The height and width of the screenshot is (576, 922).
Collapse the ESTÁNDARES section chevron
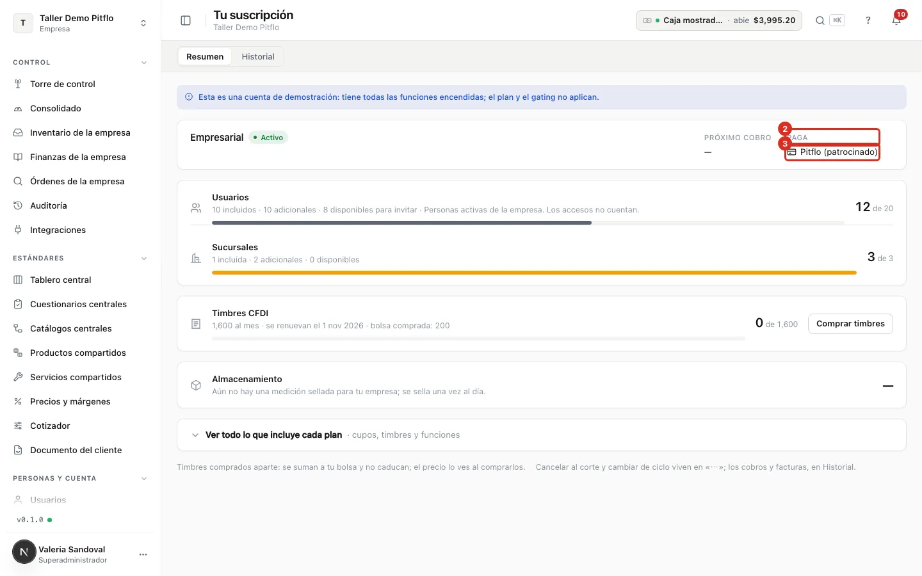[144, 259]
